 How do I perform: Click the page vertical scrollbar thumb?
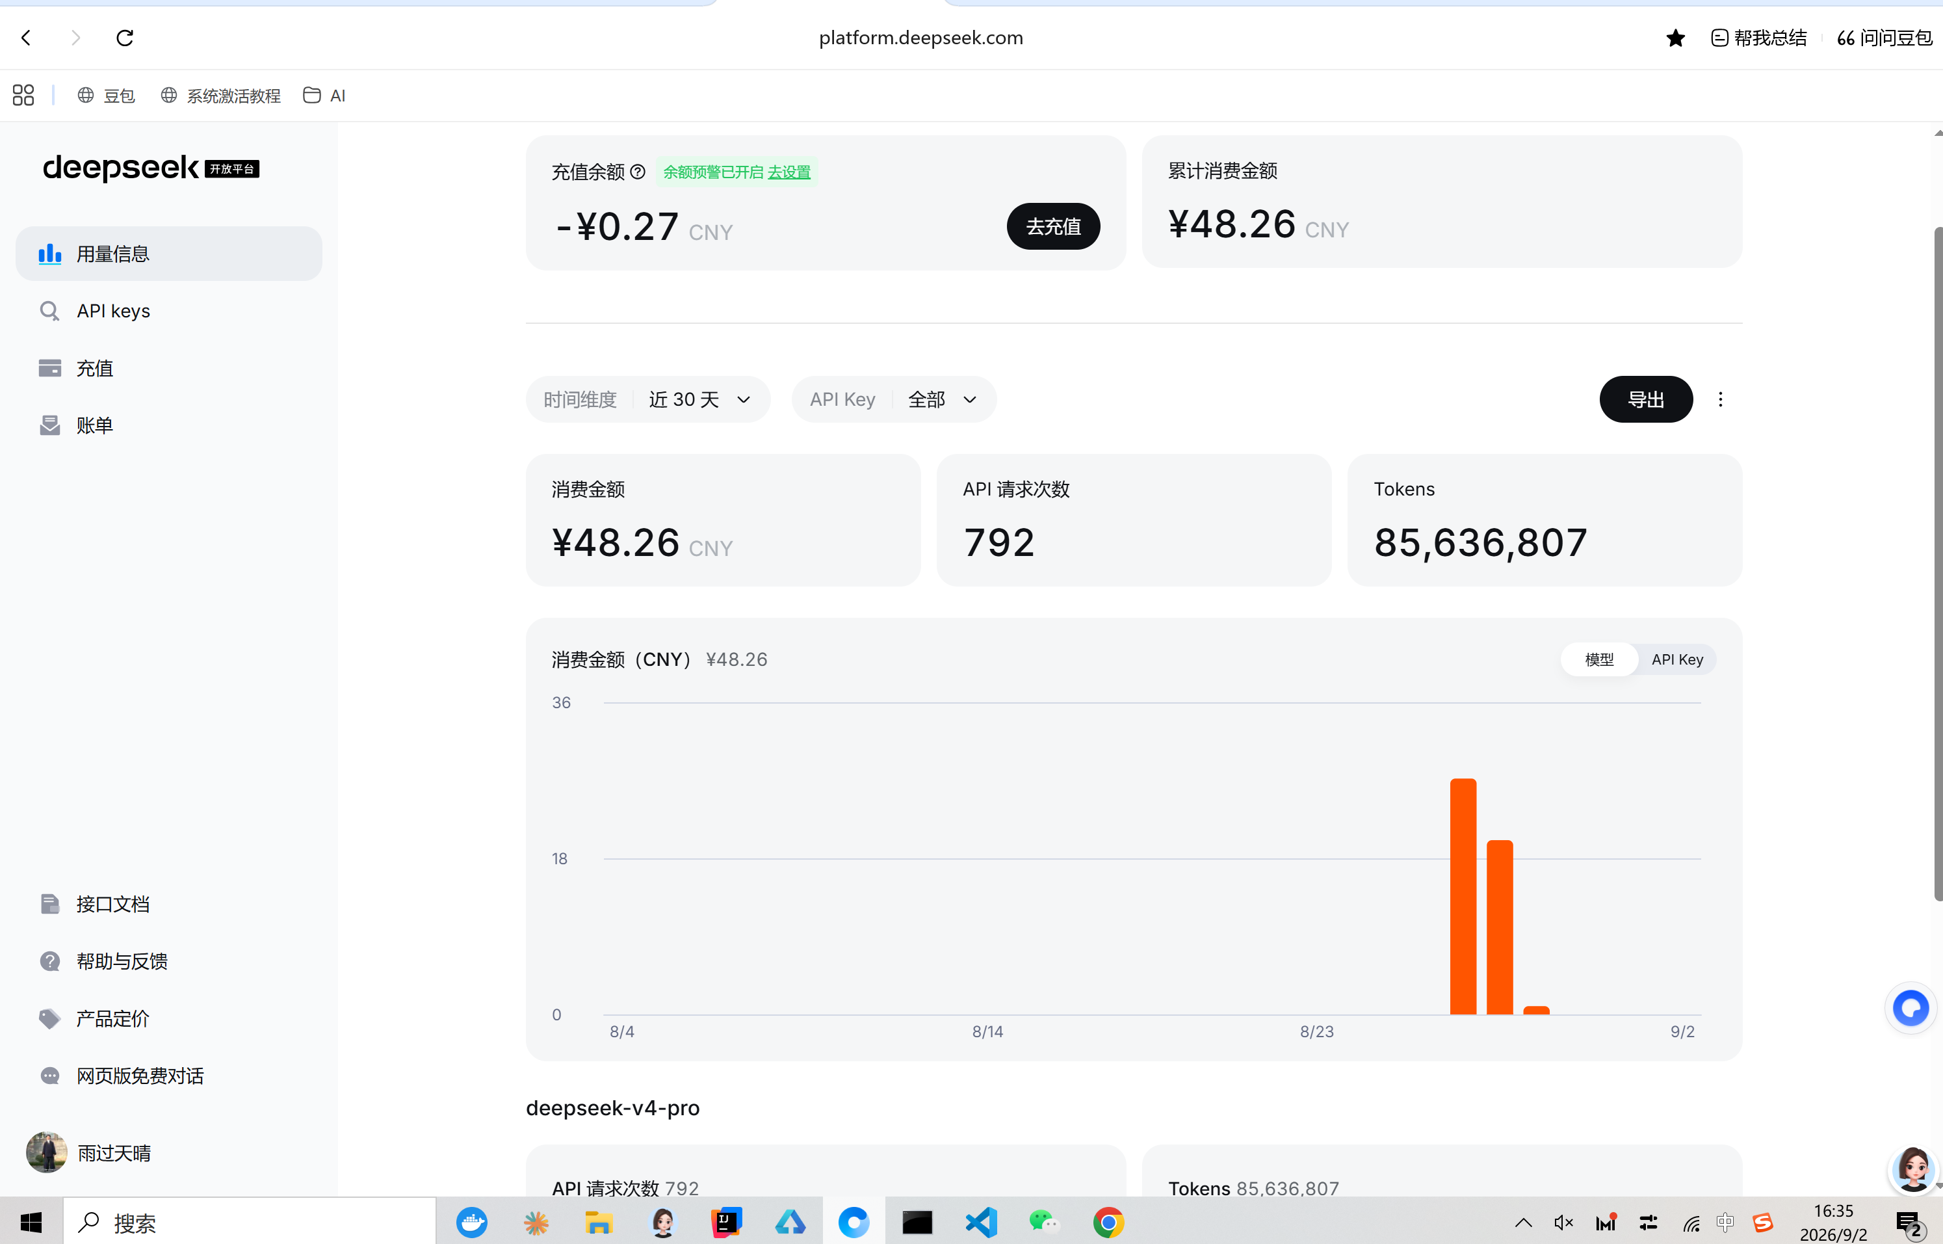click(x=1938, y=564)
